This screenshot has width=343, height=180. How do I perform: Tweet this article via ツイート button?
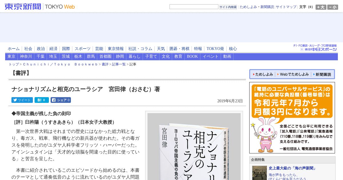tap(22, 100)
